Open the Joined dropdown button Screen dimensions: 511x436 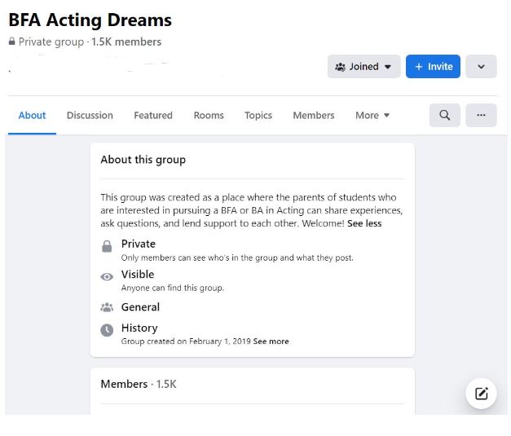[363, 67]
